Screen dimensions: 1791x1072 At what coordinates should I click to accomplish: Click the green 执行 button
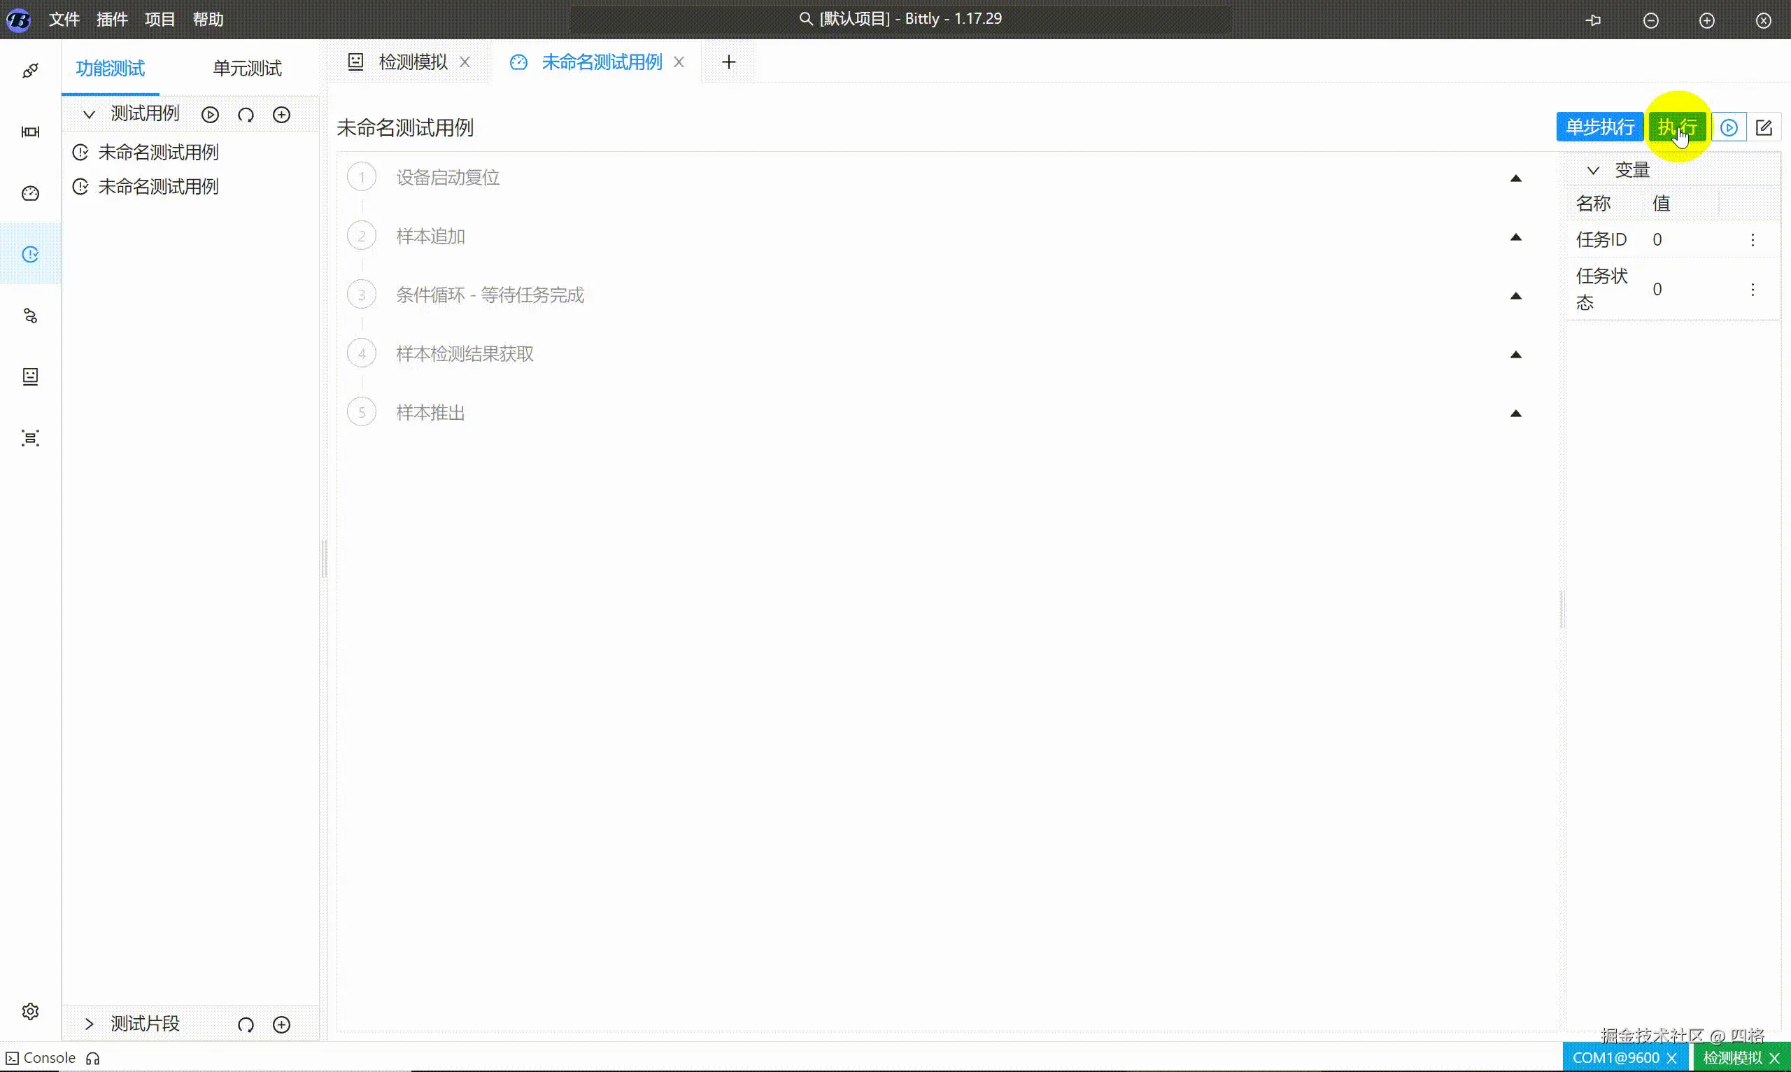click(x=1677, y=127)
